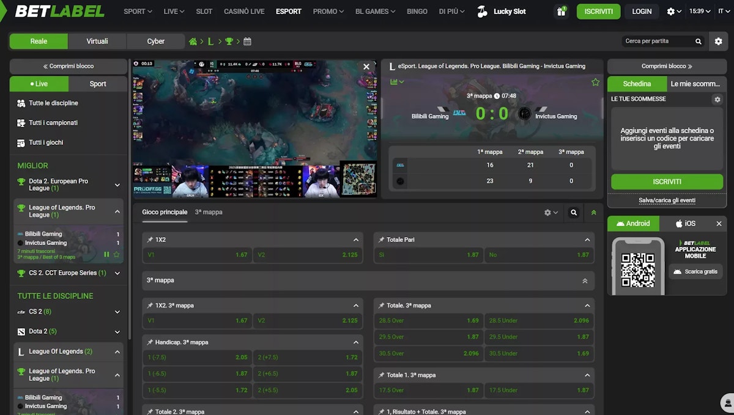The height and width of the screenshot is (415, 734).
Task: Pin the Totale. 3ª mappa market
Action: click(381, 305)
